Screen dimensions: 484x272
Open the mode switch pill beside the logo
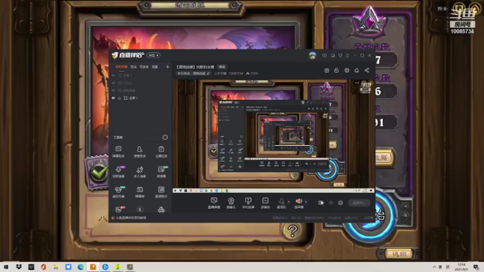(154, 55)
